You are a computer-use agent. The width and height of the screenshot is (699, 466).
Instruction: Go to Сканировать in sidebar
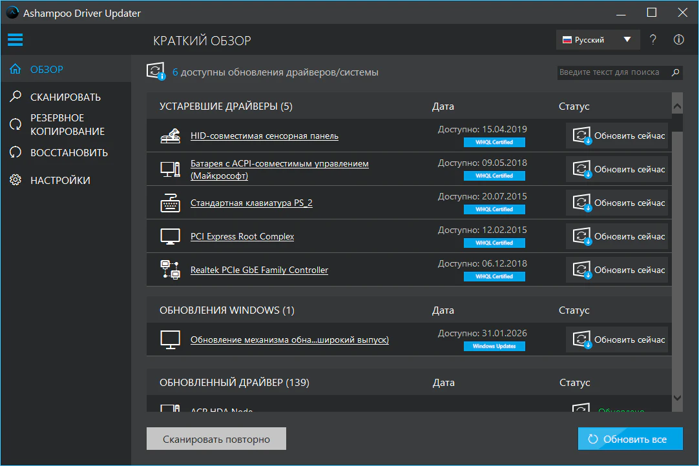coord(65,97)
